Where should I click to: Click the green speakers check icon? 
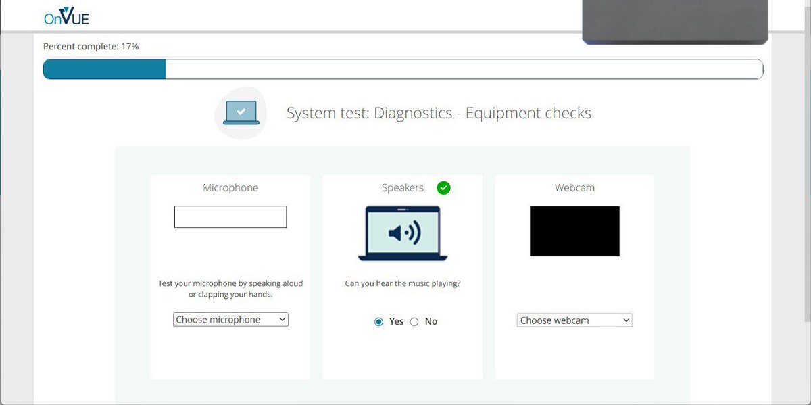coord(443,187)
